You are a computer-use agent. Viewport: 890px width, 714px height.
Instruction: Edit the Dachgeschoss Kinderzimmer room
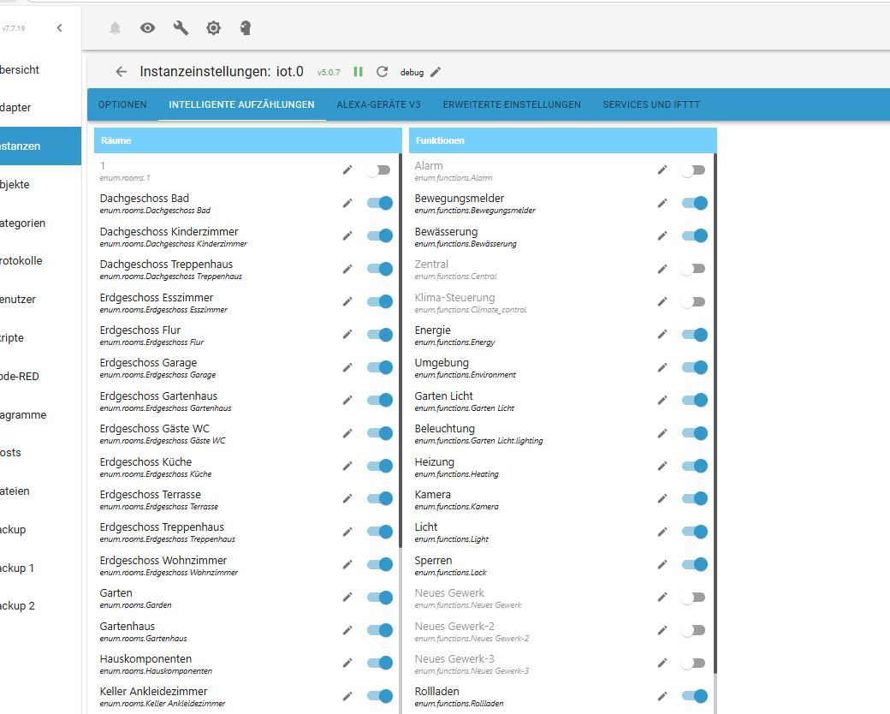coord(347,235)
